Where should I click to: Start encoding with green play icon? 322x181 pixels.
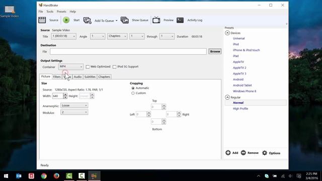pos(66,20)
